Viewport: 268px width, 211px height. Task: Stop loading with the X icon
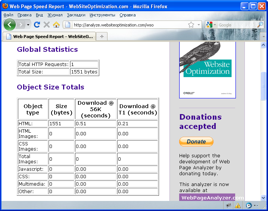pyautogui.click(x=47, y=25)
